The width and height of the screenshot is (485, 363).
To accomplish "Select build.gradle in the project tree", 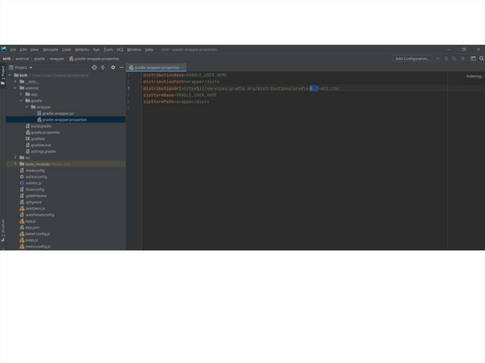I will tap(41, 126).
